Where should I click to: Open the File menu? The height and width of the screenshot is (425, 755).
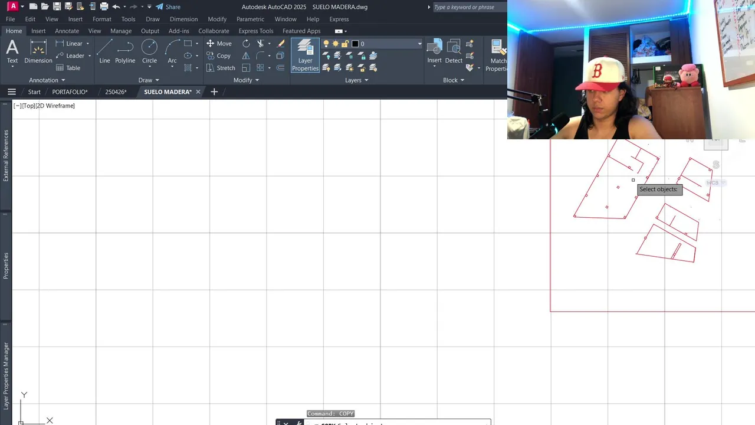pos(11,19)
